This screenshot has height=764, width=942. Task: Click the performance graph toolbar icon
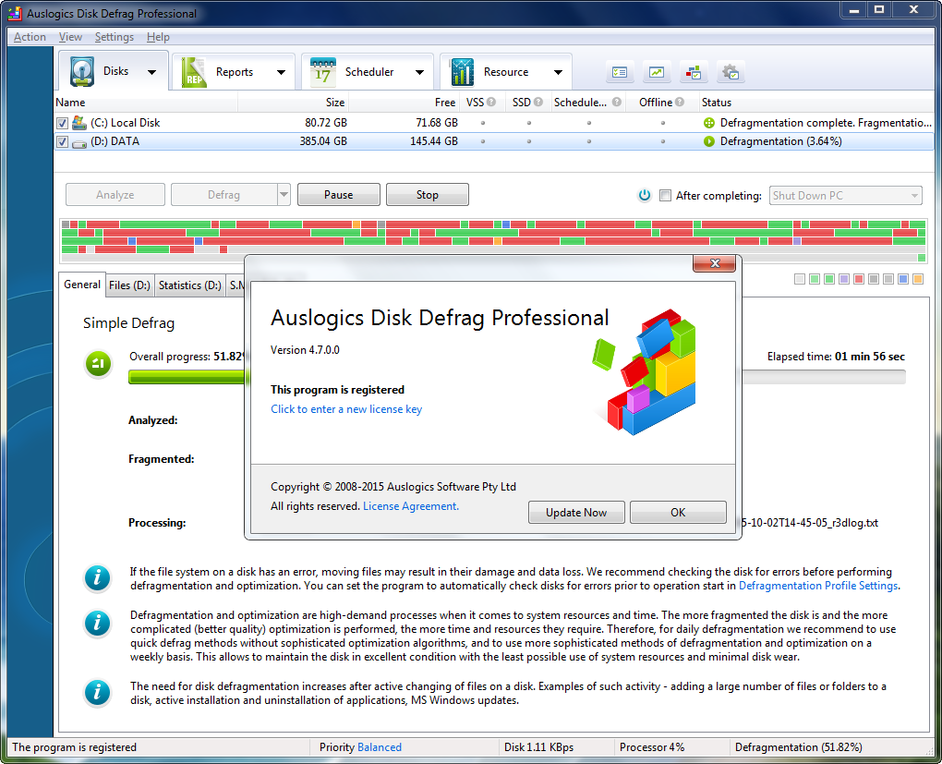(657, 72)
